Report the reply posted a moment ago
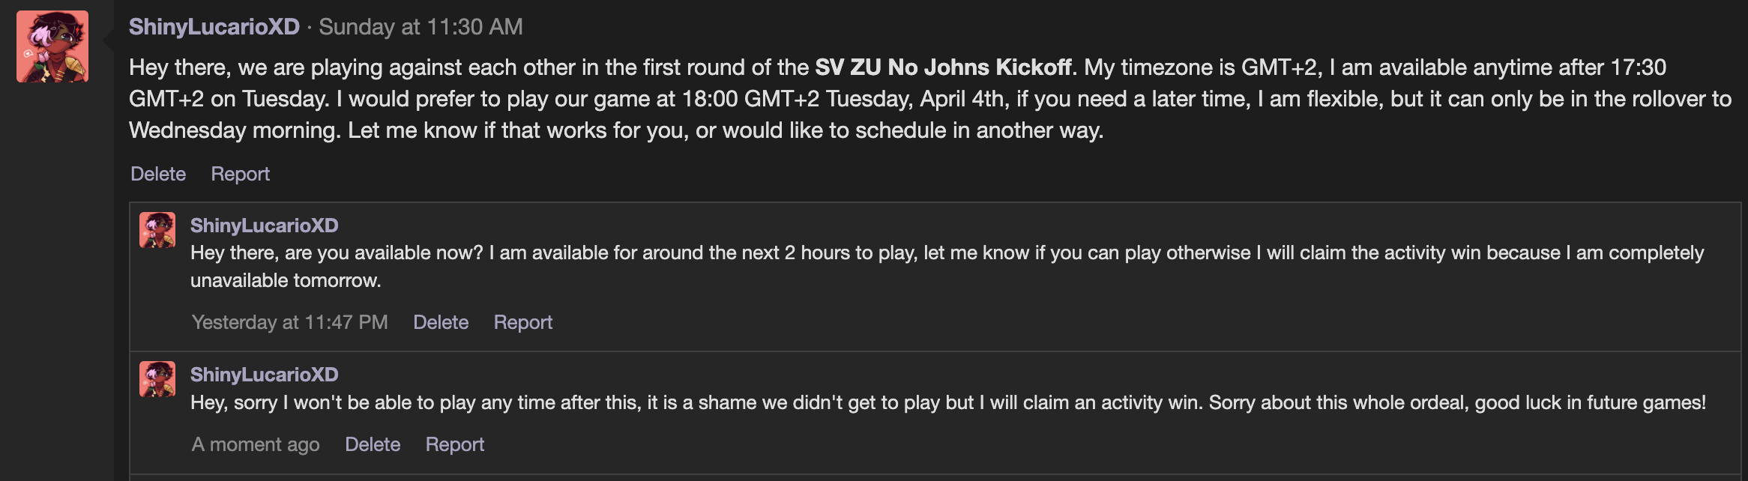Viewport: 1748px width, 481px height. [455, 444]
